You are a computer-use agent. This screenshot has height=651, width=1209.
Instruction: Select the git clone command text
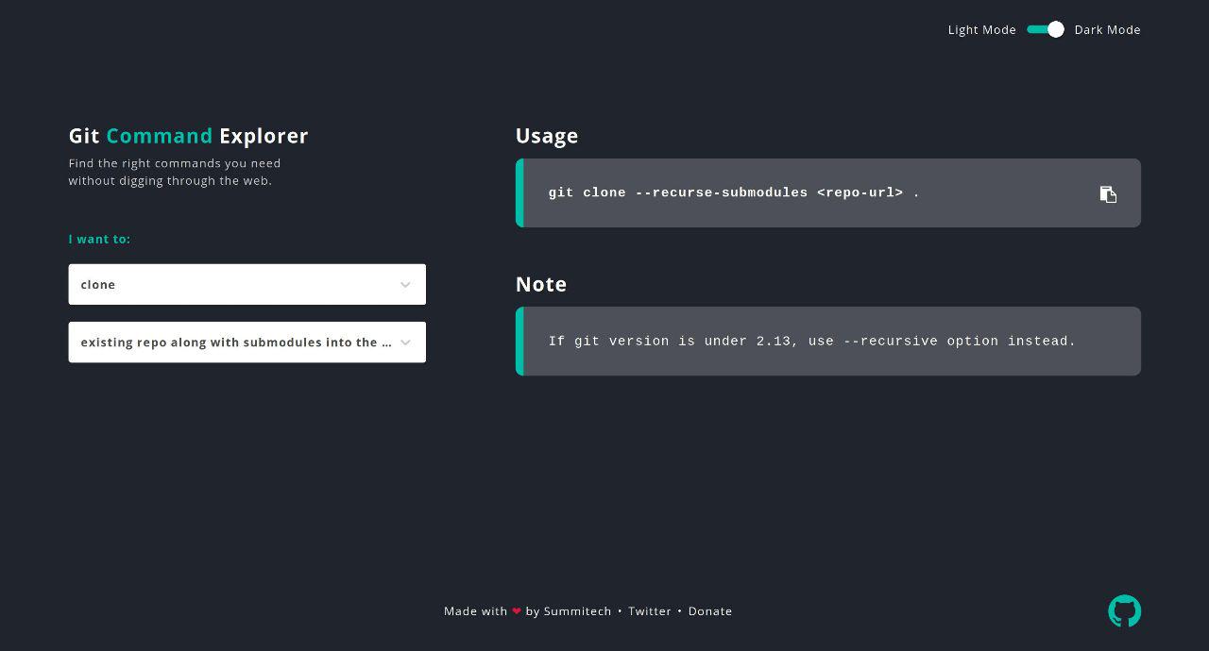point(732,192)
